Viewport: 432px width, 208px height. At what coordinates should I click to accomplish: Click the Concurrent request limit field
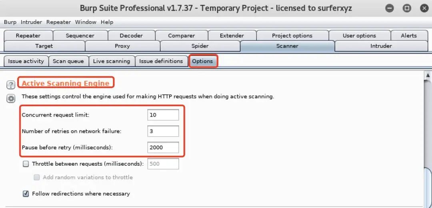click(x=163, y=115)
